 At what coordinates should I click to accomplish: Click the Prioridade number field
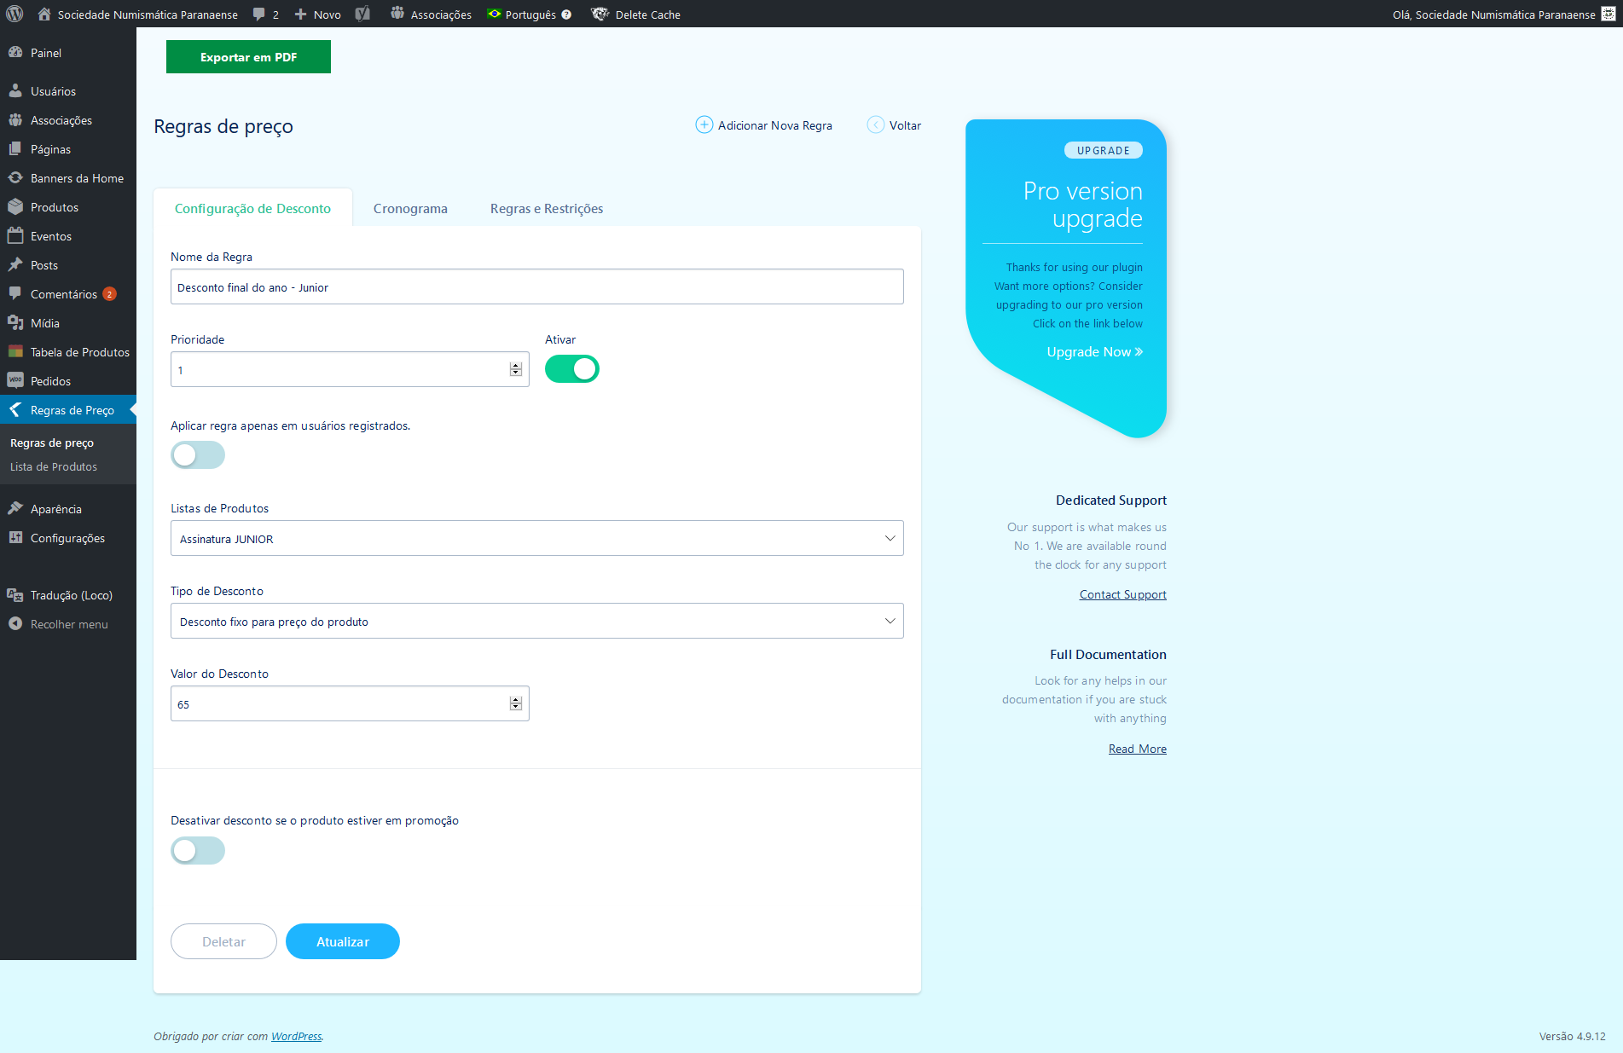click(x=350, y=369)
